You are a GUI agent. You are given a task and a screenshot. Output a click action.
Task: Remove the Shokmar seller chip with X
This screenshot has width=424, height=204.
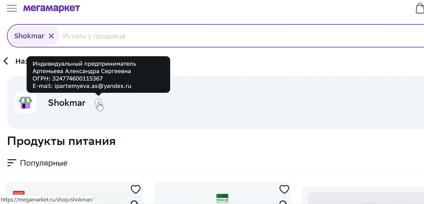tap(51, 36)
